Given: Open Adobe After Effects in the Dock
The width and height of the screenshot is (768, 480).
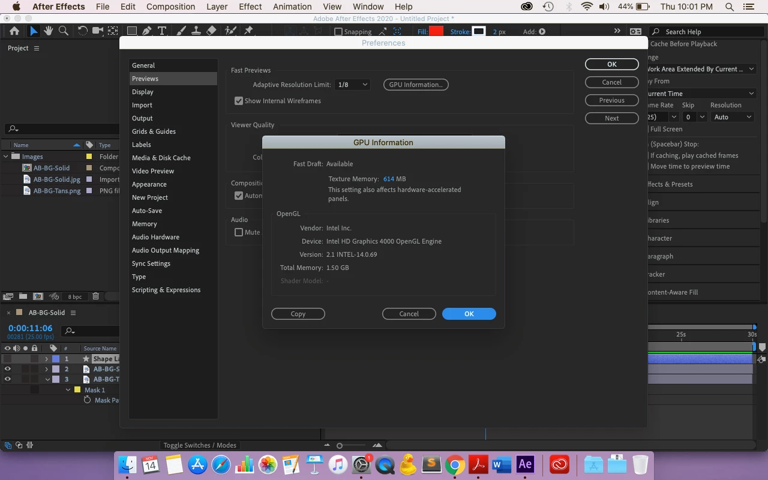Looking at the screenshot, I should pyautogui.click(x=525, y=464).
